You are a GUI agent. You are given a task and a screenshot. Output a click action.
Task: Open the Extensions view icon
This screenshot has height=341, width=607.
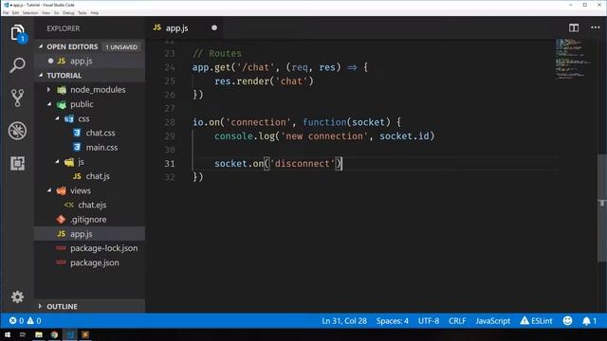coord(17,163)
